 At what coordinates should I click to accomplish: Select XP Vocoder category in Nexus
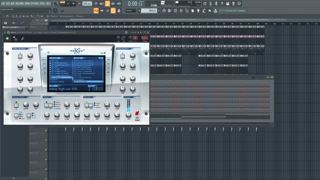pos(61,77)
